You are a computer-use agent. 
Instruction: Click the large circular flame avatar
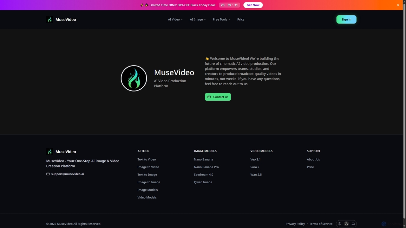click(x=134, y=78)
